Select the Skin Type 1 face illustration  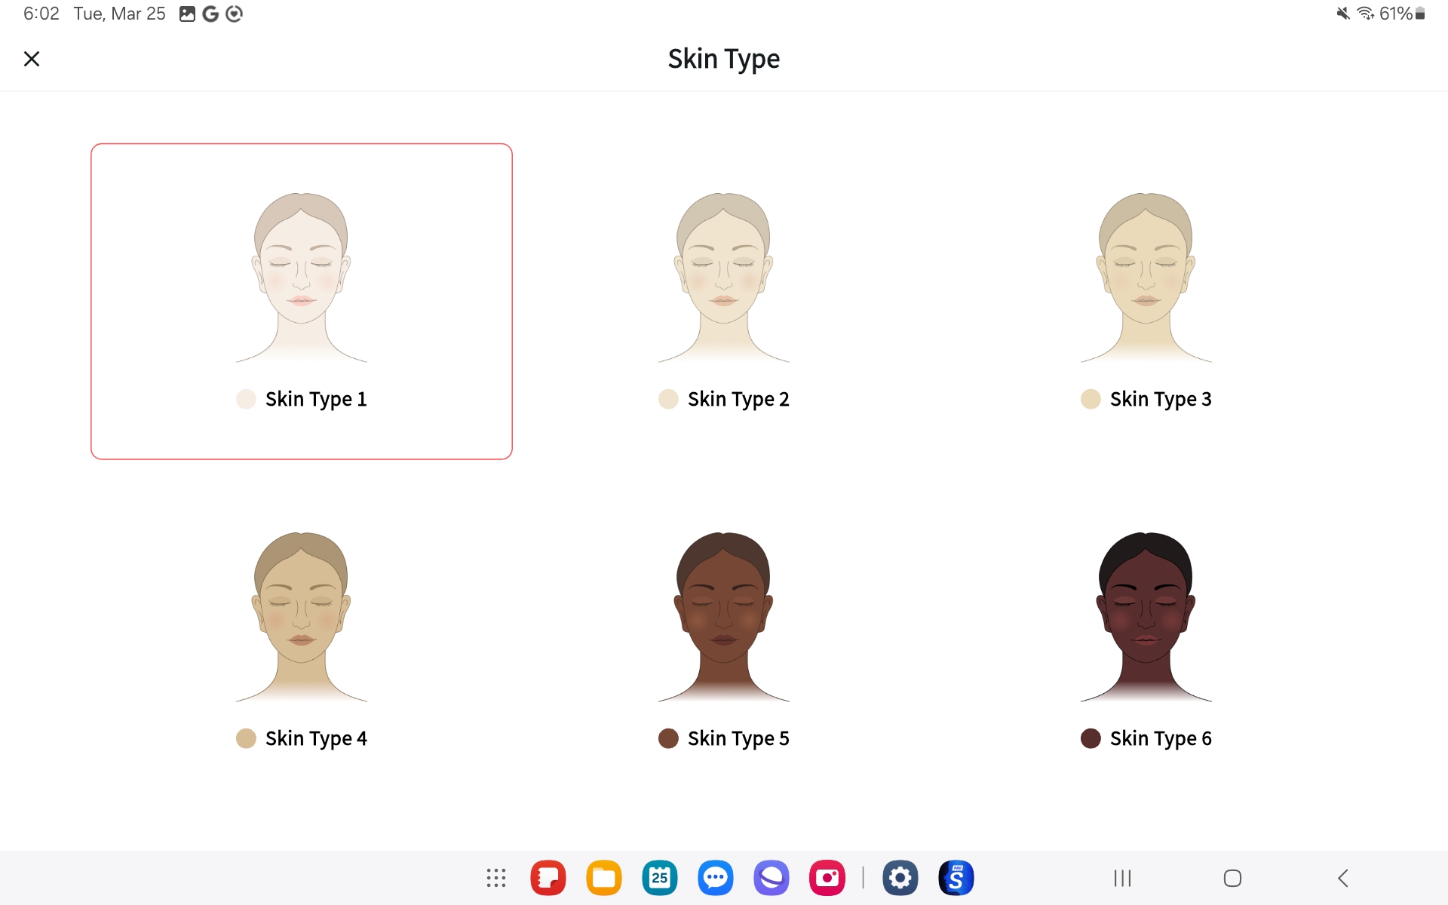click(x=302, y=278)
